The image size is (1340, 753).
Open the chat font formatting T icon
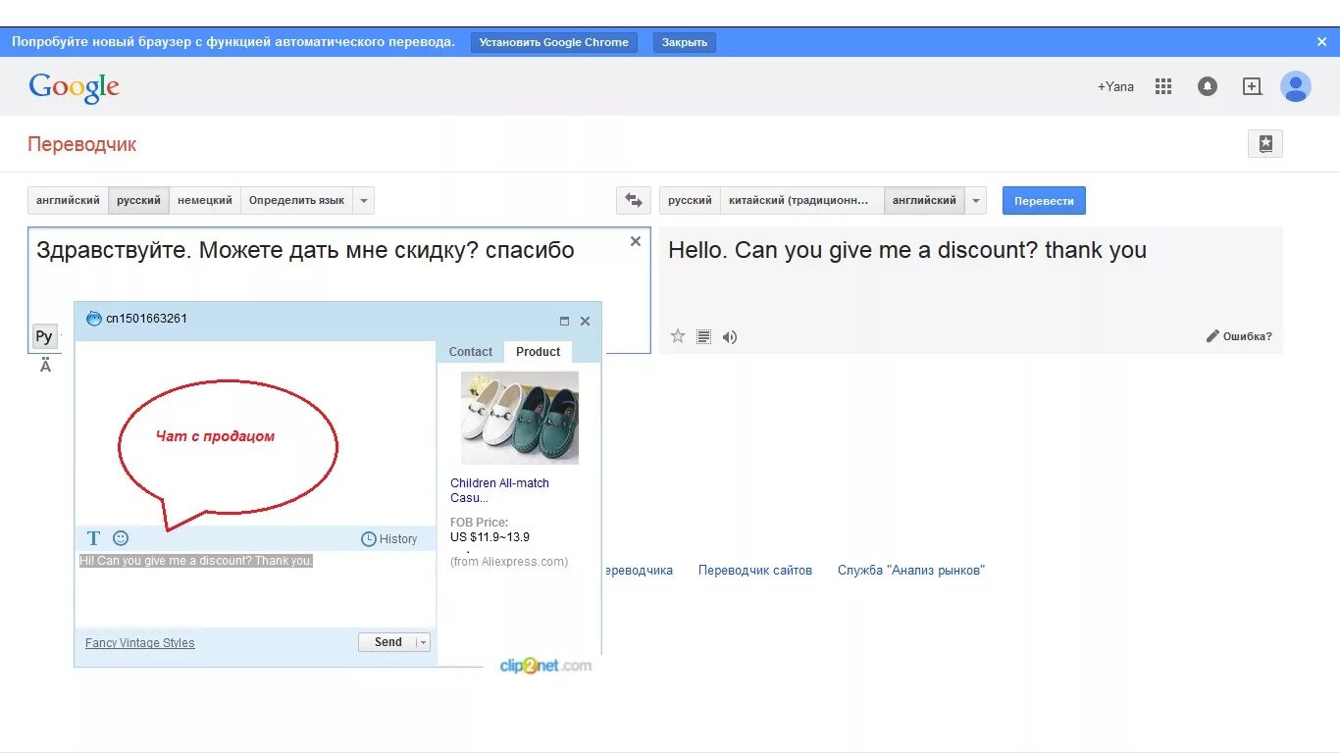pyautogui.click(x=94, y=538)
